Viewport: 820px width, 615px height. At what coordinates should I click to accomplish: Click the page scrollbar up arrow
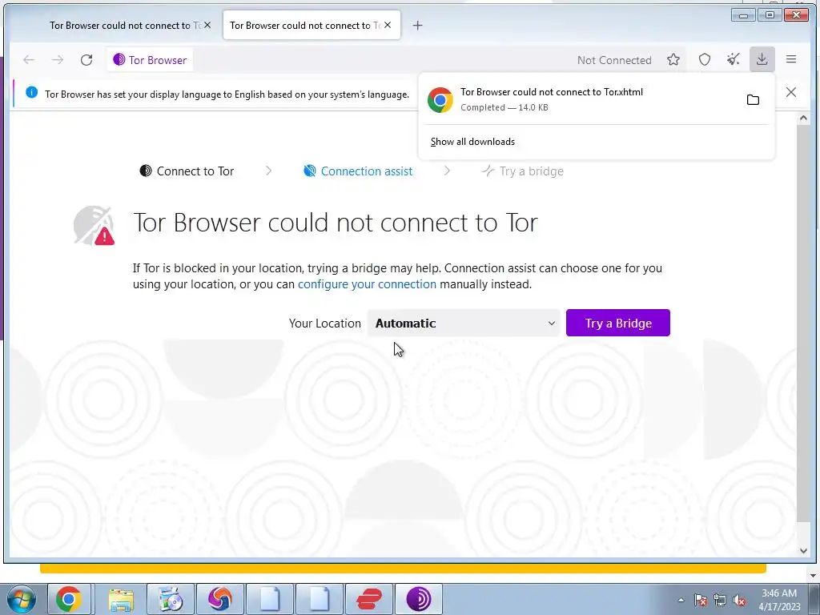803,119
